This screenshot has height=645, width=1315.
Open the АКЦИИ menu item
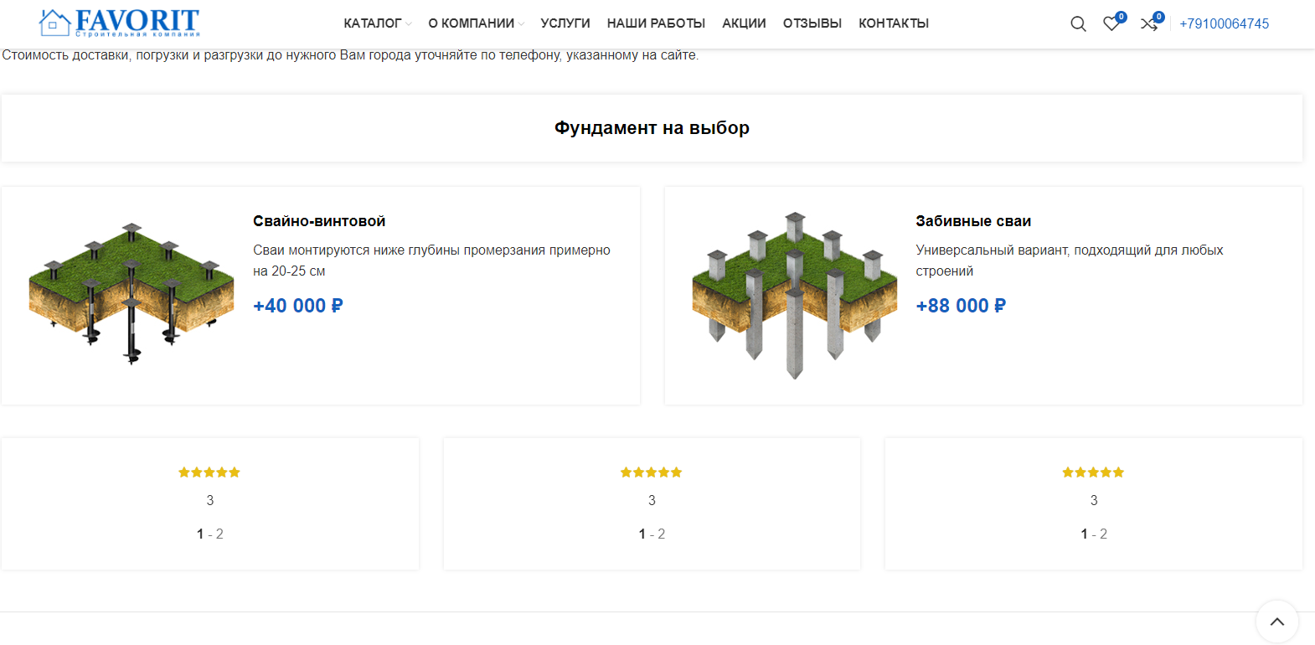[x=744, y=23]
